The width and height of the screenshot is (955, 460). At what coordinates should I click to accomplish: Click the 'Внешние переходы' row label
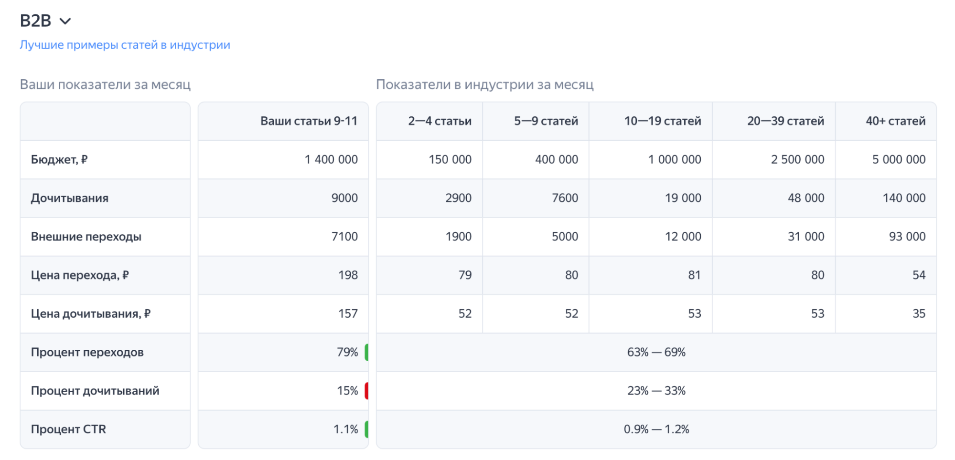[x=86, y=237]
